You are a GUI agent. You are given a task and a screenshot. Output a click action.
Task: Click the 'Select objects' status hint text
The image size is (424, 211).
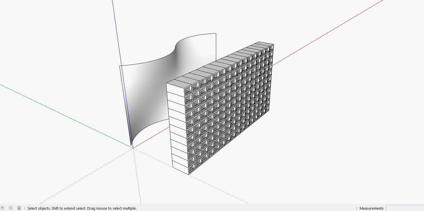[82, 209]
